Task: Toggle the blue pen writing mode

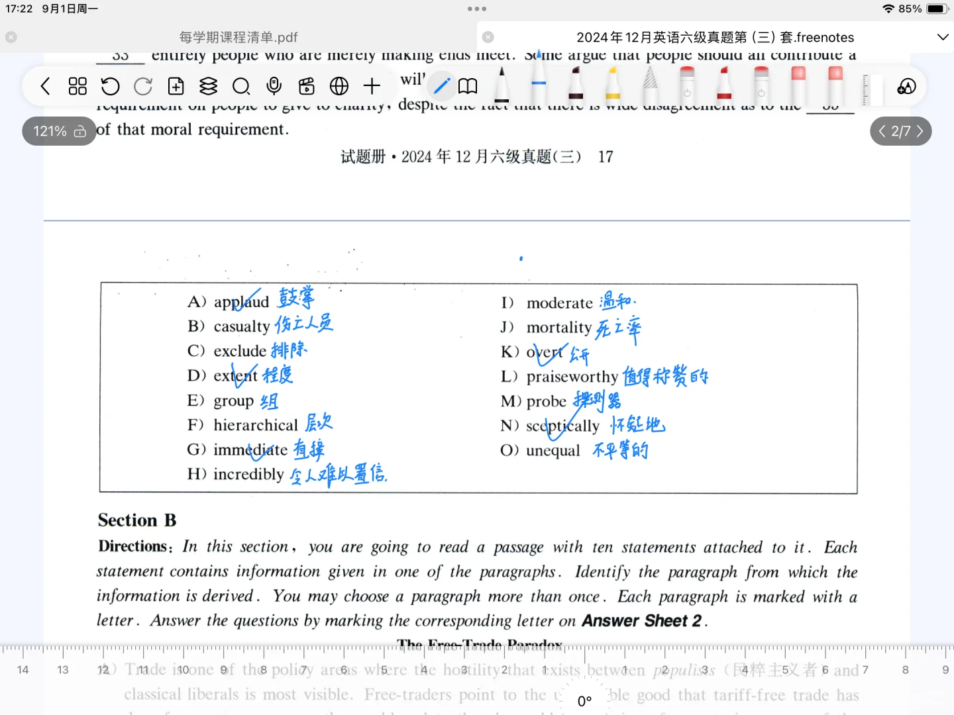Action: (x=441, y=85)
